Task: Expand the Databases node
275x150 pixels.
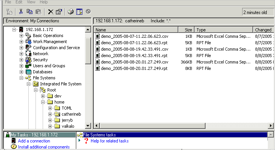Action: tap(21, 72)
